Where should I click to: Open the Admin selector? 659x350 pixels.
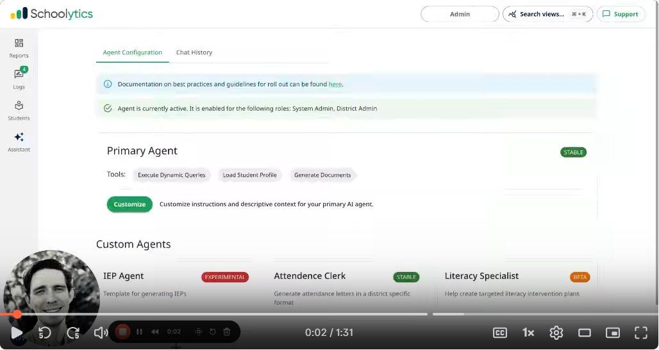(x=460, y=14)
